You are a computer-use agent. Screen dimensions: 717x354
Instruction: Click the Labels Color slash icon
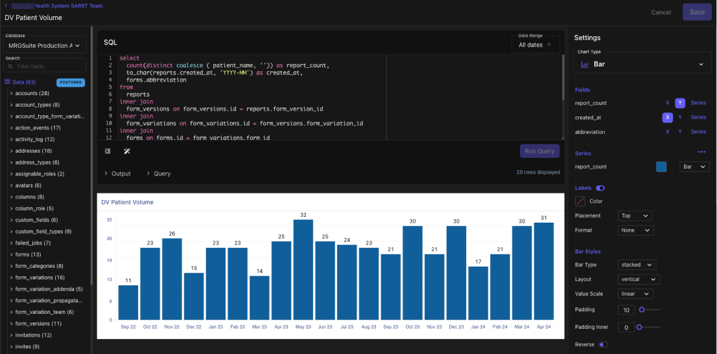pos(580,201)
